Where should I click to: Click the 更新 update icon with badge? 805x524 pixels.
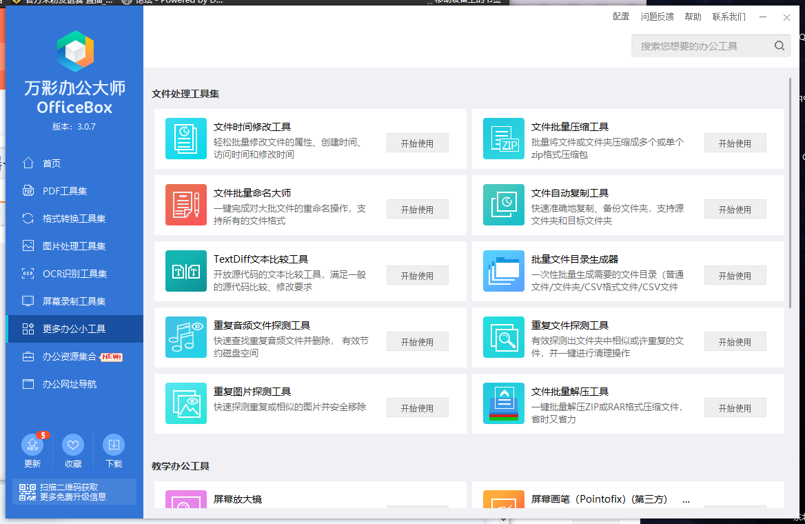pos(34,444)
